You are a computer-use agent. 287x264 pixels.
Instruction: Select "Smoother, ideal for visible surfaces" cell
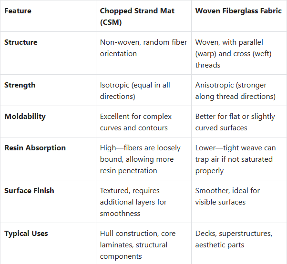pos(227,196)
